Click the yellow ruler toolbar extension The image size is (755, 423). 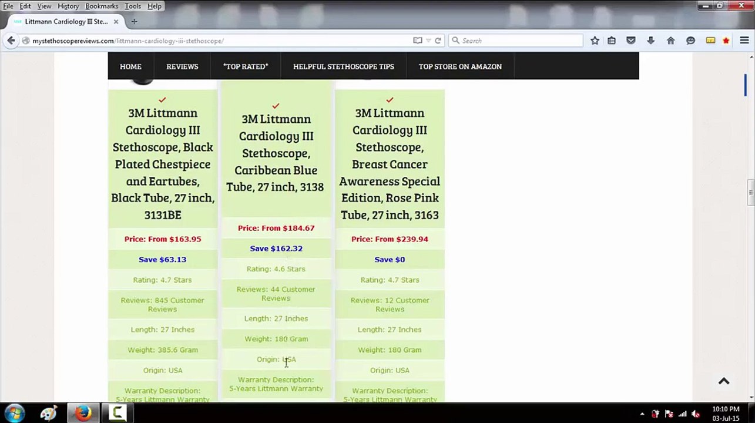(710, 41)
